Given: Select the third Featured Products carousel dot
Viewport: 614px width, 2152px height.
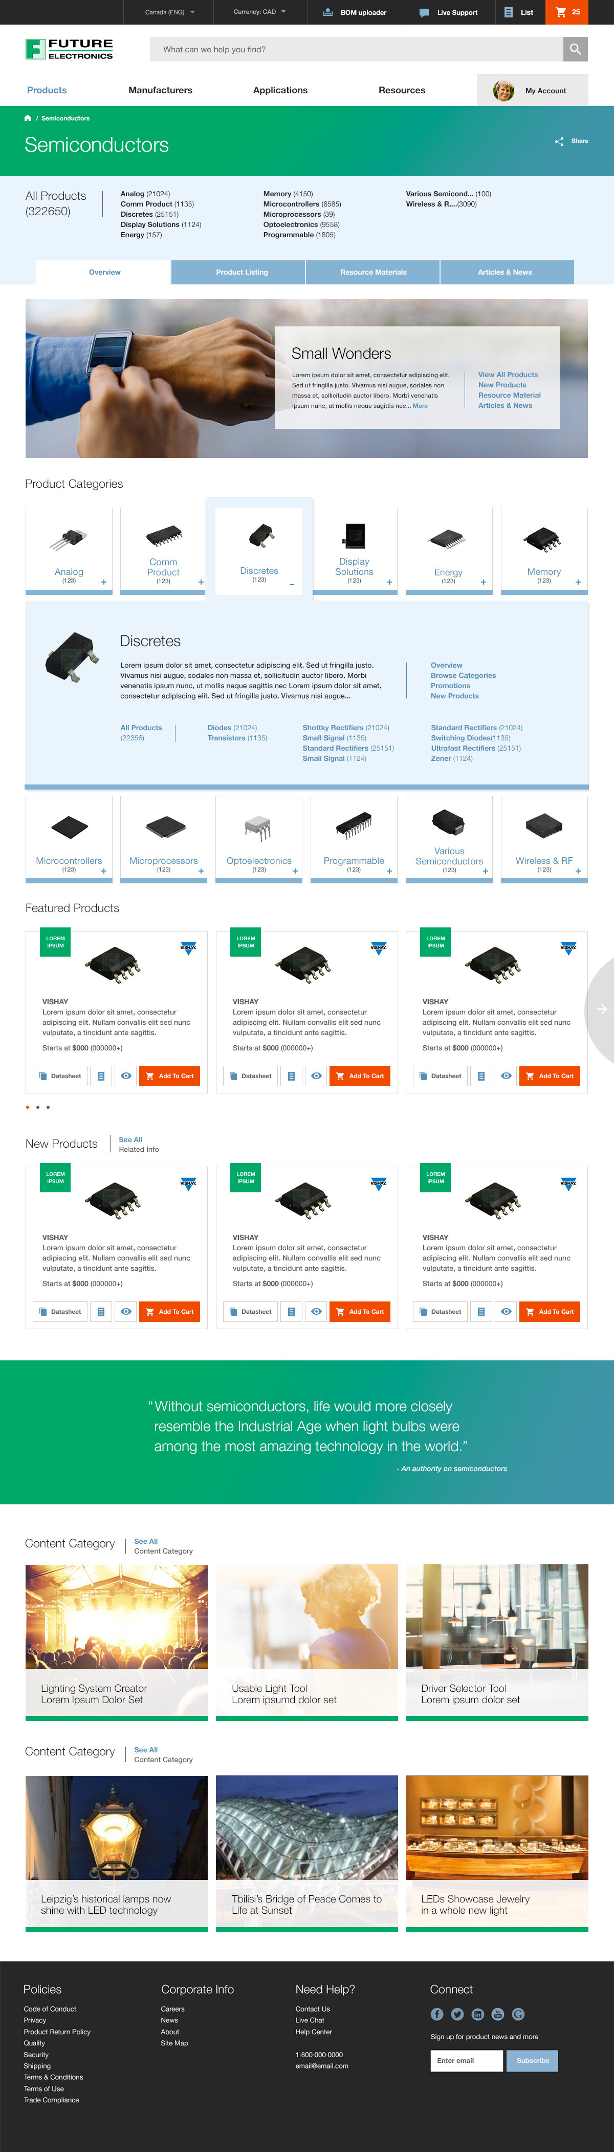Looking at the screenshot, I should coord(48,1107).
